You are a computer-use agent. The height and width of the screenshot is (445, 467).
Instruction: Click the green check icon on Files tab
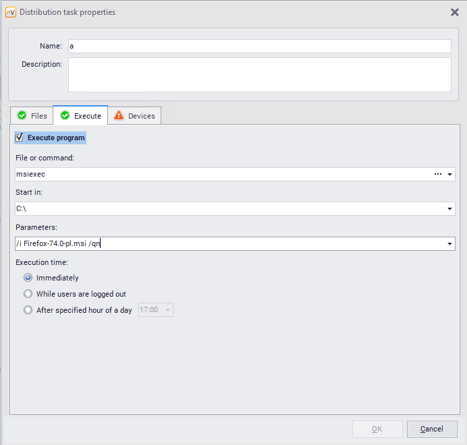point(22,116)
